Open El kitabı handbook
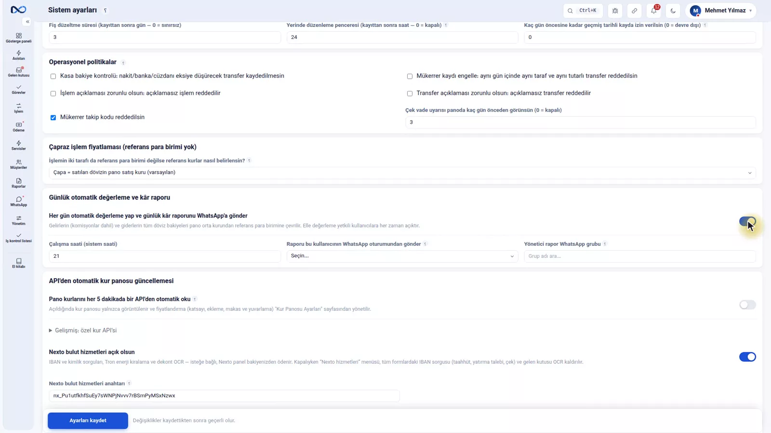This screenshot has width=771, height=433. [x=18, y=263]
